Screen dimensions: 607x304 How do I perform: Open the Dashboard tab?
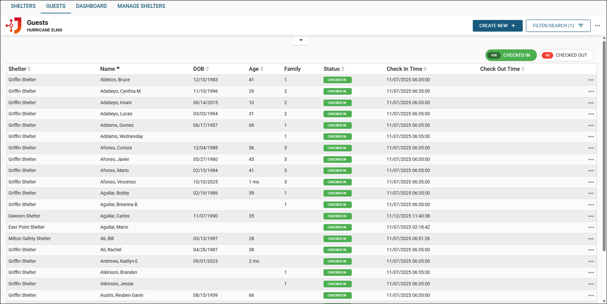[x=91, y=6]
